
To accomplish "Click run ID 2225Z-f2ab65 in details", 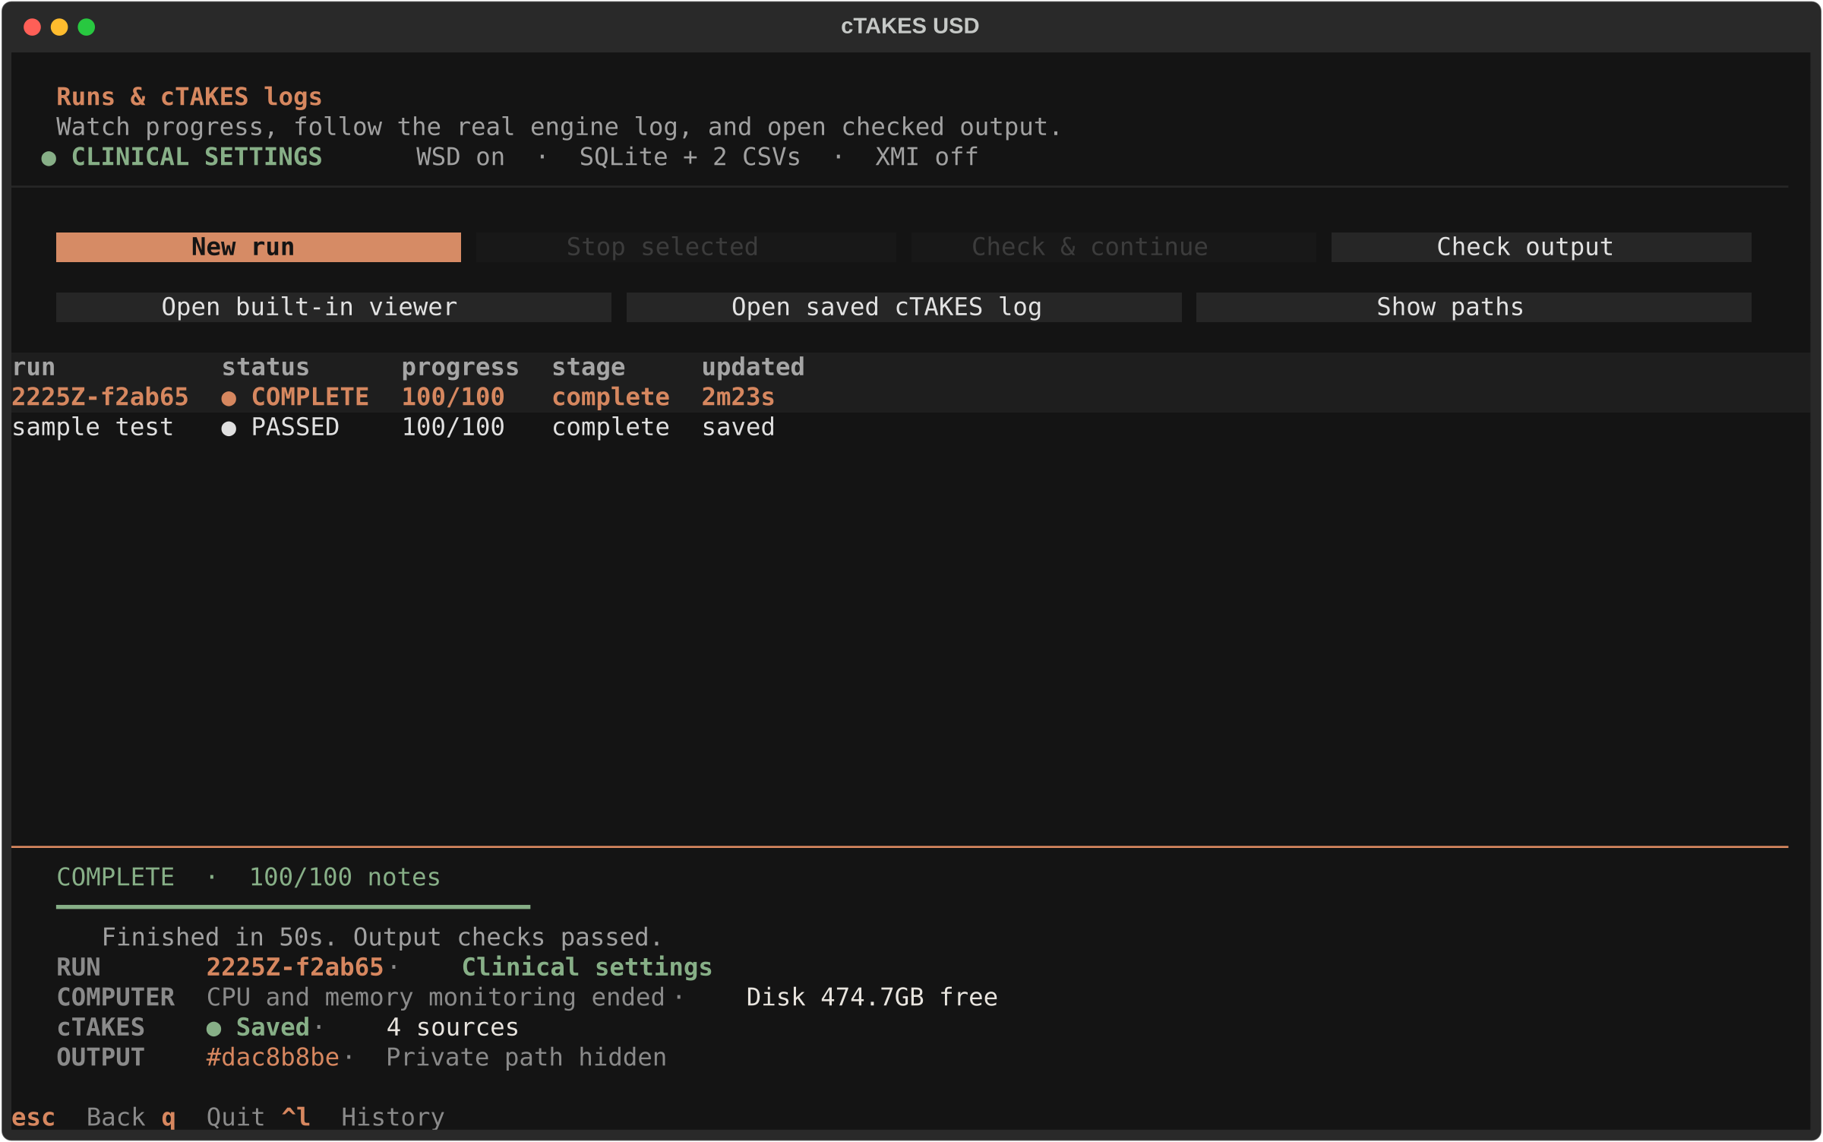I will point(295,967).
